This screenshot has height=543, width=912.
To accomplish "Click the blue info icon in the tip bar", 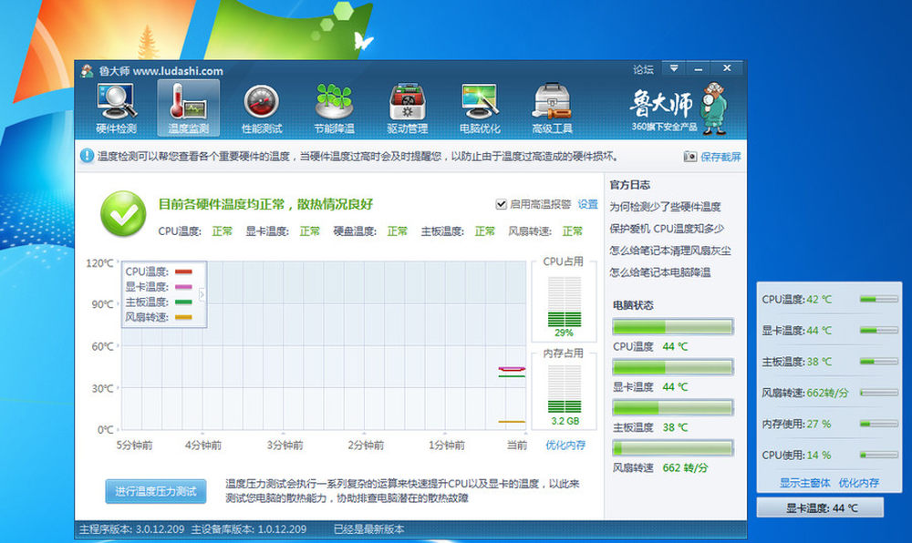I will coord(87,156).
